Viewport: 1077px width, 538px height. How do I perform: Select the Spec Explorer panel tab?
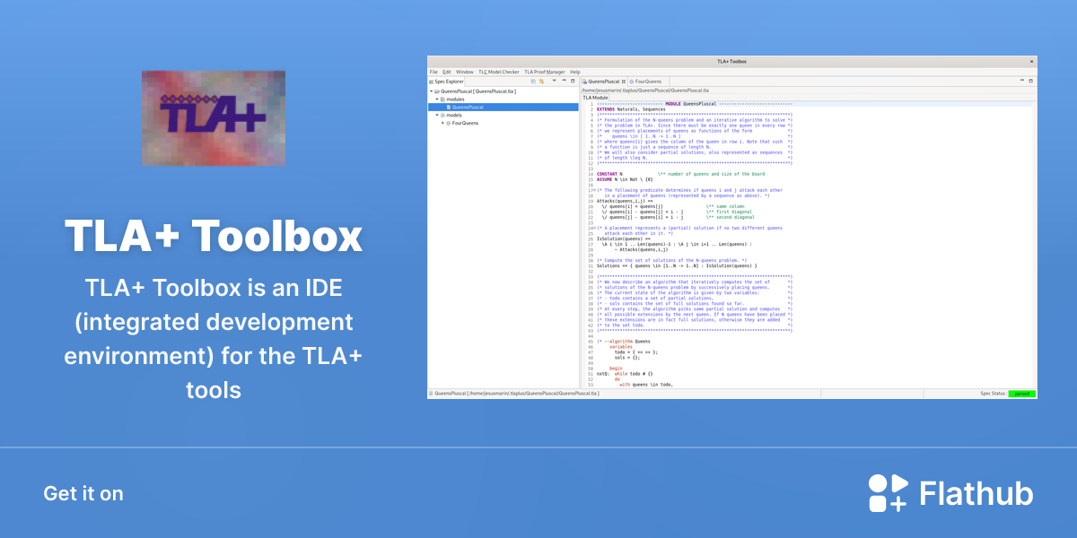coord(447,81)
